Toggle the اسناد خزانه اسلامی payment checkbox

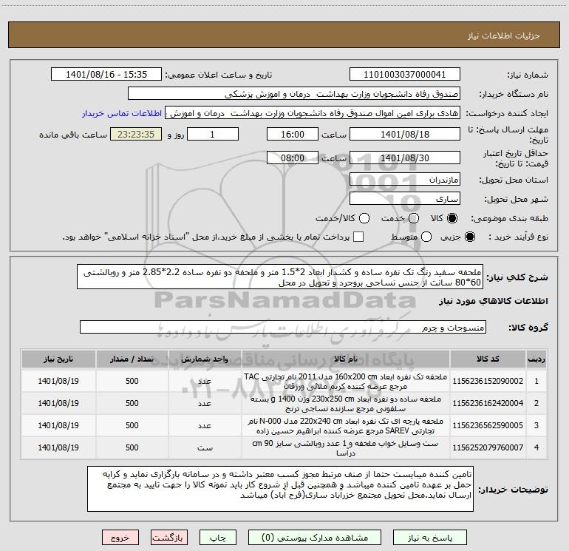click(358, 237)
